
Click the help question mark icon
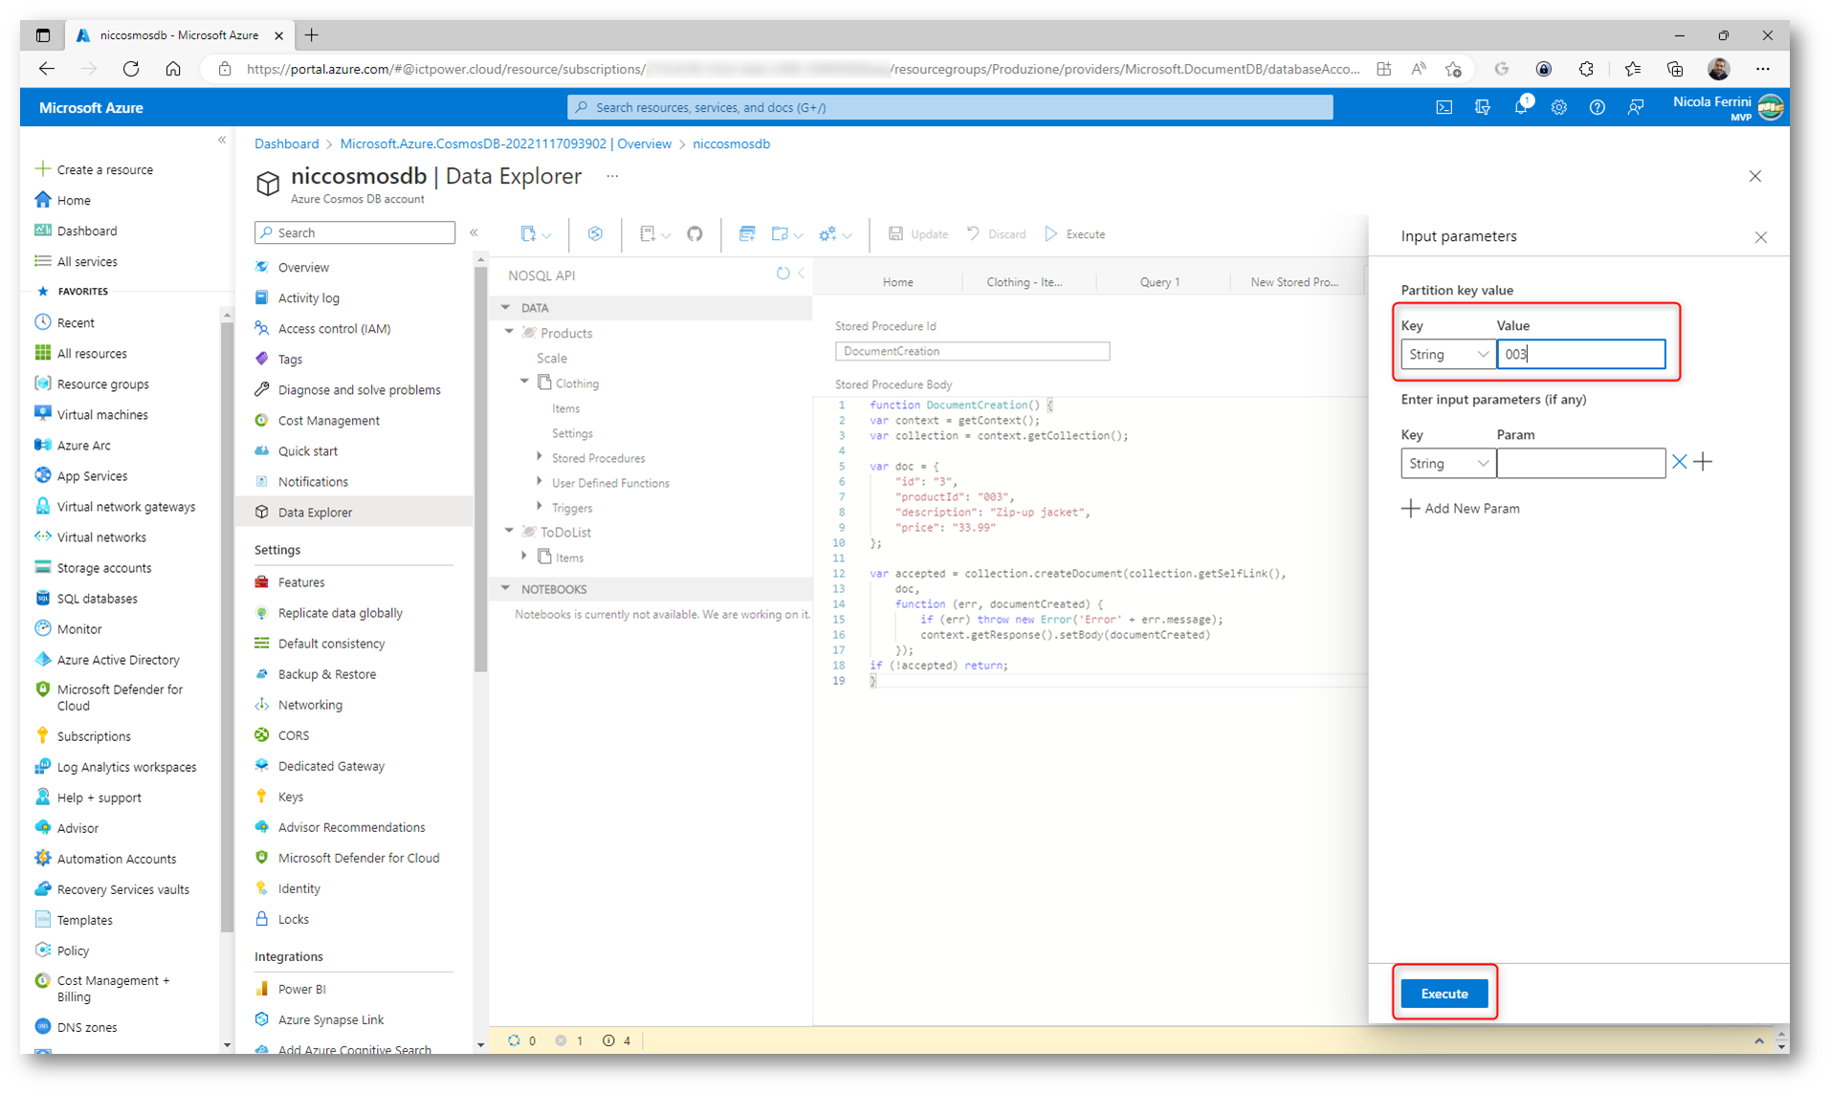1597,108
